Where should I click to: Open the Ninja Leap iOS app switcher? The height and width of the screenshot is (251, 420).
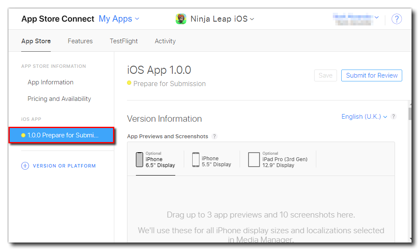pyautogui.click(x=222, y=19)
